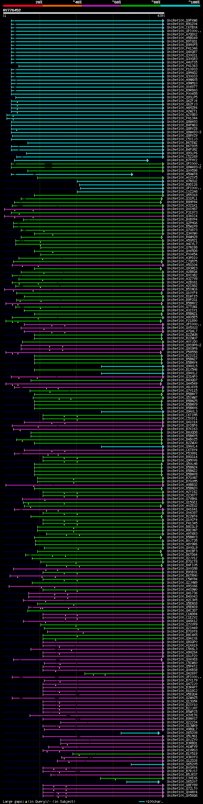Click the red ~20% legend segment
203x804 pixels.
(23, 6)
